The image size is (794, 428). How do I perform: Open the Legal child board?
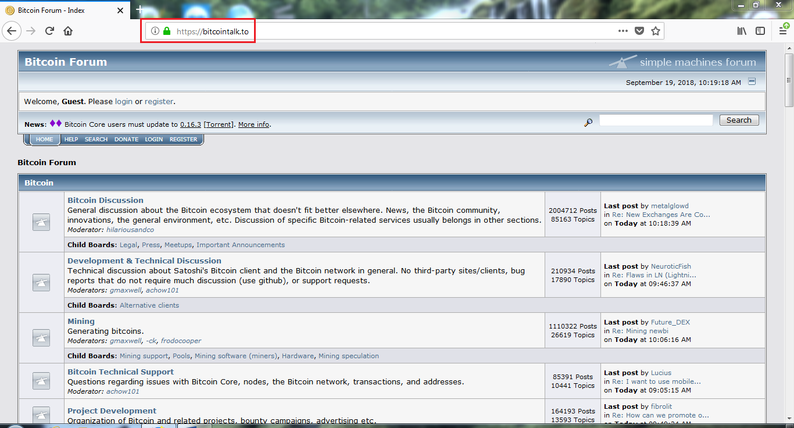click(128, 245)
